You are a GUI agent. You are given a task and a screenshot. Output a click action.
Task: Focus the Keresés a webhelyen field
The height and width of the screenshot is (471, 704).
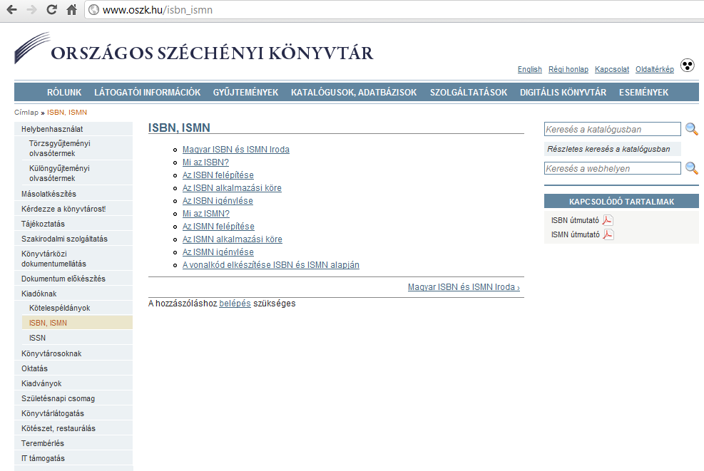point(613,168)
